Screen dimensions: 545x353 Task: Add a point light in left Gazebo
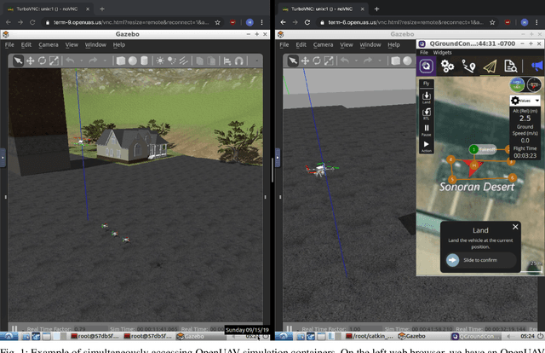click(160, 61)
